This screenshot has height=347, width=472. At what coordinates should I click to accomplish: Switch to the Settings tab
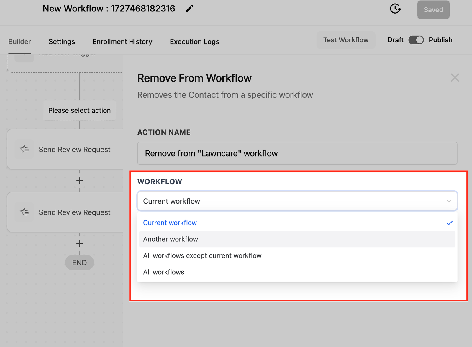point(62,42)
